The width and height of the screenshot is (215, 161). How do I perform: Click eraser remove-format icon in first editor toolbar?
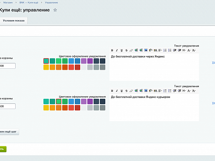131,51
